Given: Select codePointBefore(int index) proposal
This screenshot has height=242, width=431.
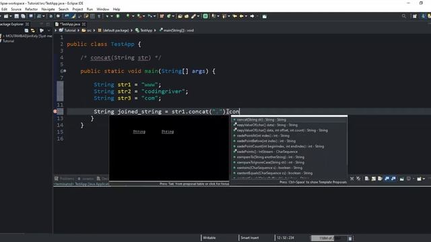Looking at the screenshot, I should pos(289,141).
